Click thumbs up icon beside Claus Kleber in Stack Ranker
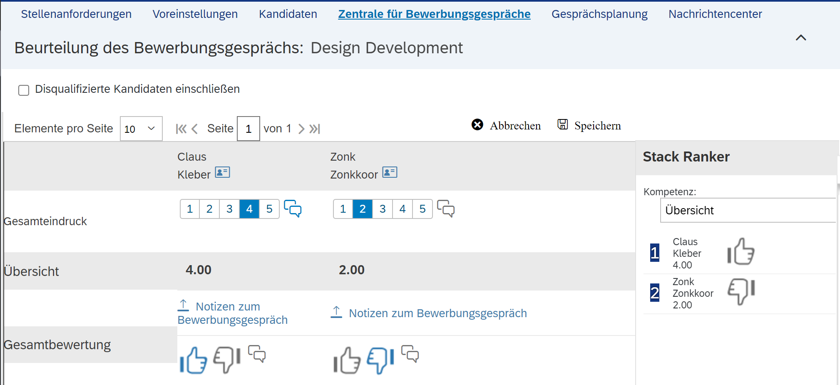Screen dimensions: 840x385 [x=741, y=251]
